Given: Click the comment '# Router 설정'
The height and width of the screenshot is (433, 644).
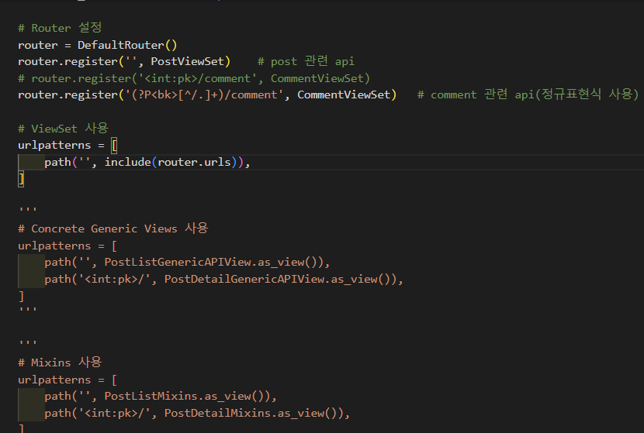Looking at the screenshot, I should click(60, 28).
